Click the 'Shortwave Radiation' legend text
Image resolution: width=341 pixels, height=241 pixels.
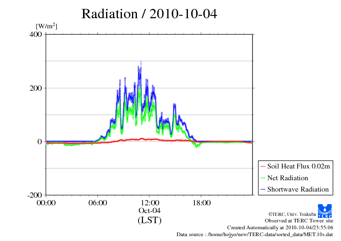coord(298,189)
